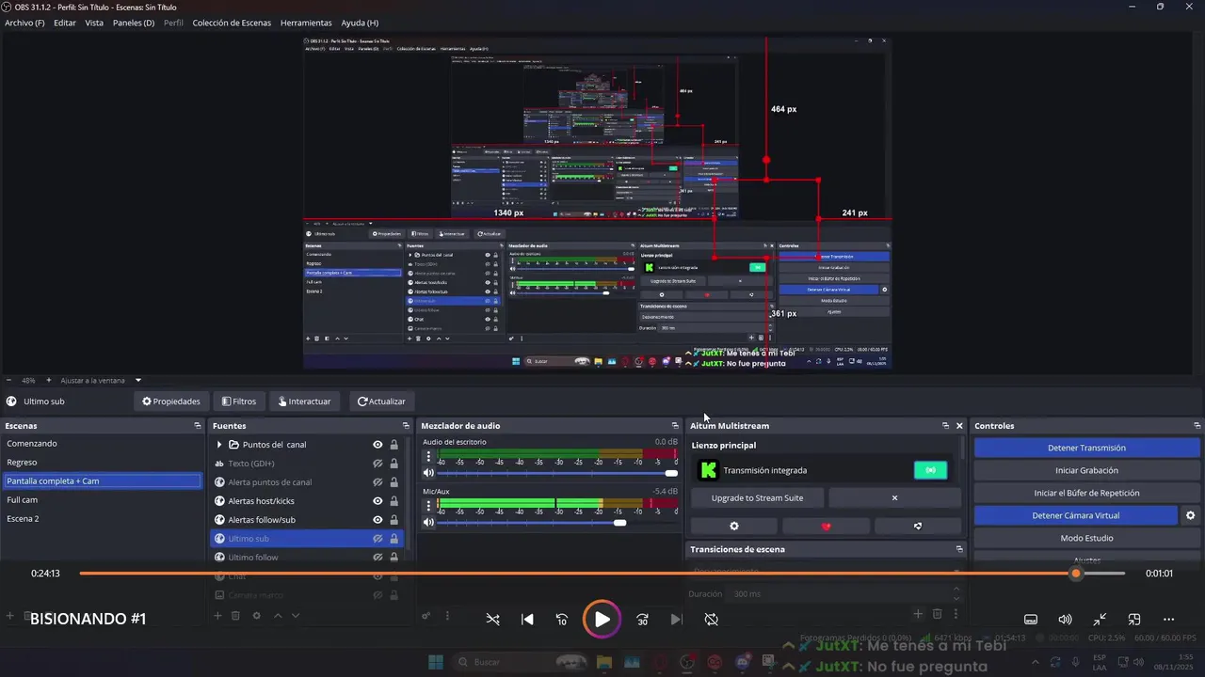Go to previous track in the player
Viewport: 1205px width, 677px height.
[527, 620]
